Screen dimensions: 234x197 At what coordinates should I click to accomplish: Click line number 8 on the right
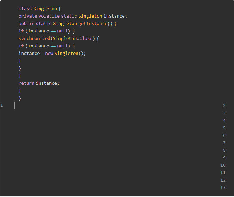[x=224, y=150]
